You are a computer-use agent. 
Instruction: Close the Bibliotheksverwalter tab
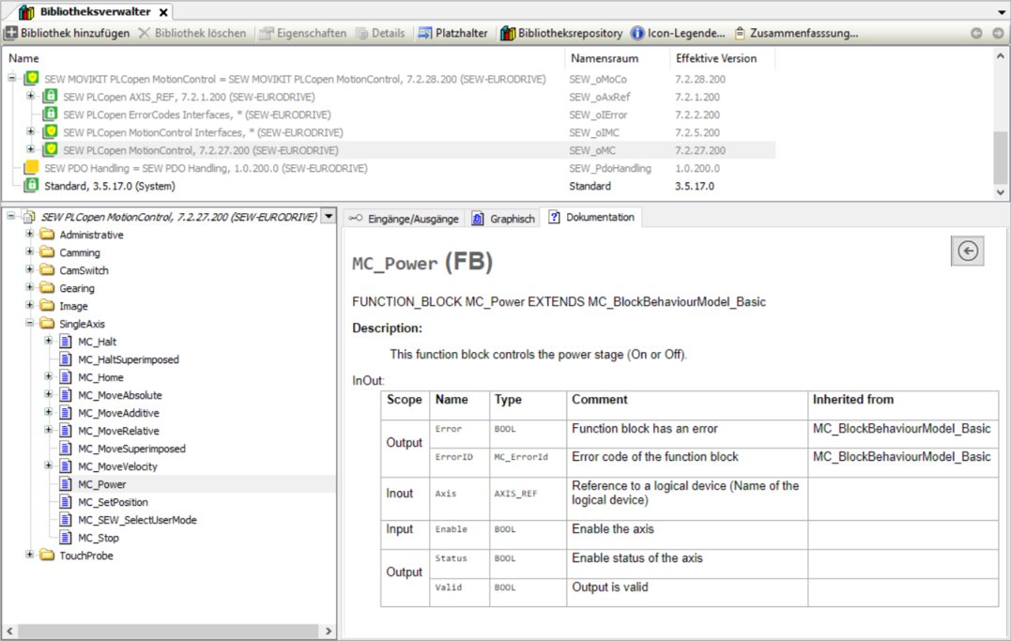[x=162, y=12]
